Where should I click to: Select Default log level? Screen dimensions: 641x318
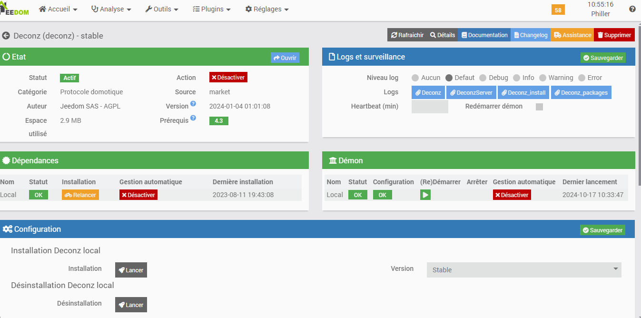(x=449, y=78)
